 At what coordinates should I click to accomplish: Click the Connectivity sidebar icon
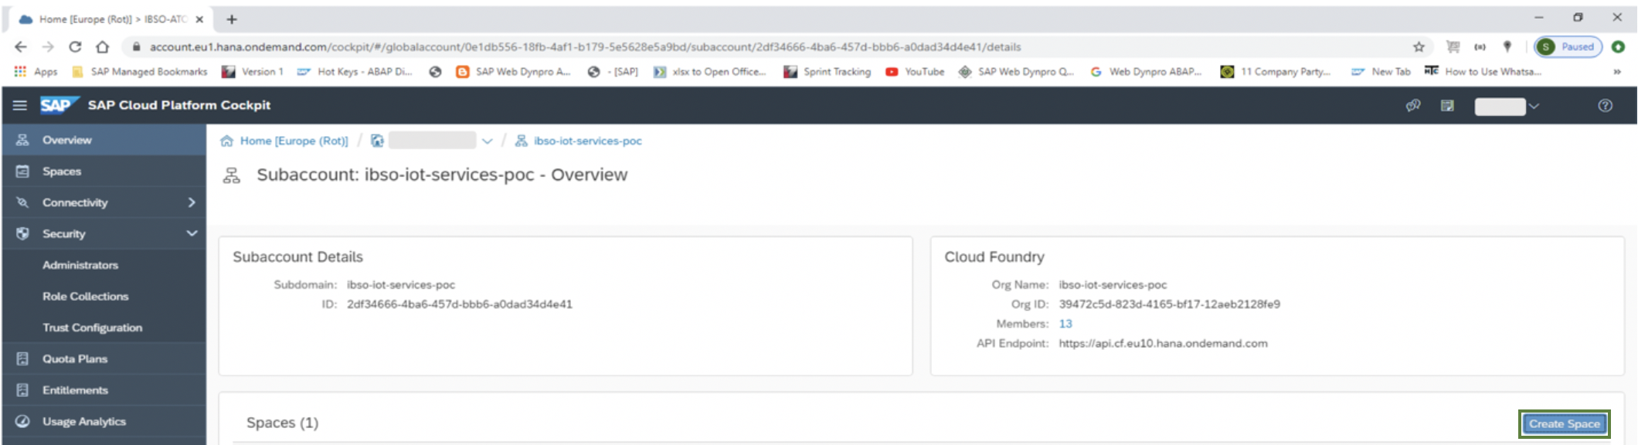pyautogui.click(x=22, y=202)
